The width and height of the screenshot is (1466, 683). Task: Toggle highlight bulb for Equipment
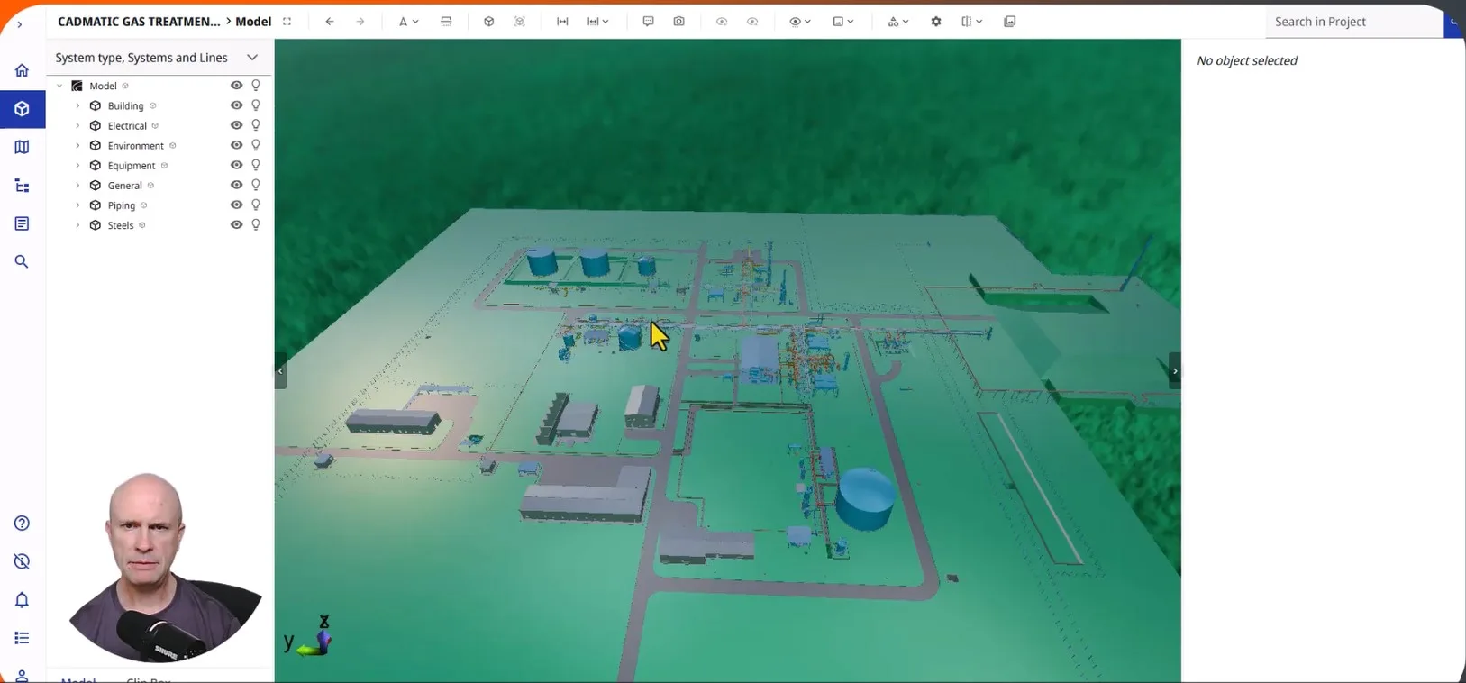256,165
